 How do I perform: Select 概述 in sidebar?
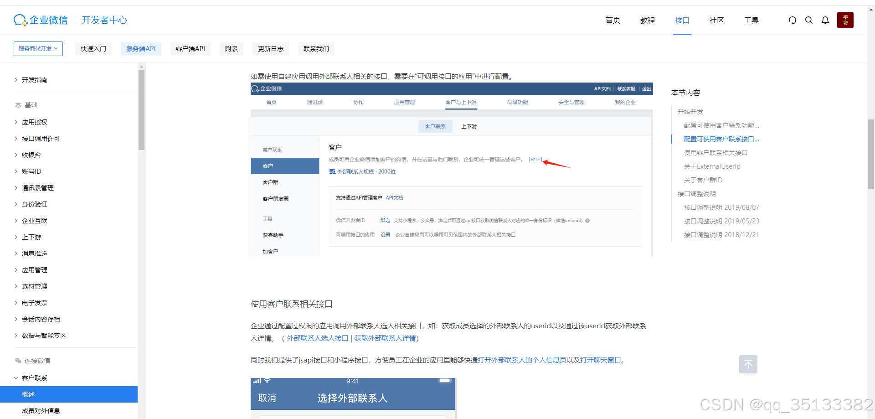(x=69, y=394)
